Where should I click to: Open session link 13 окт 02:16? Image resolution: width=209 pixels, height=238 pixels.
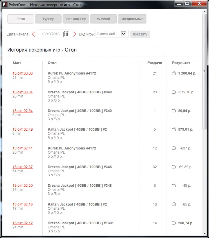(x=22, y=204)
